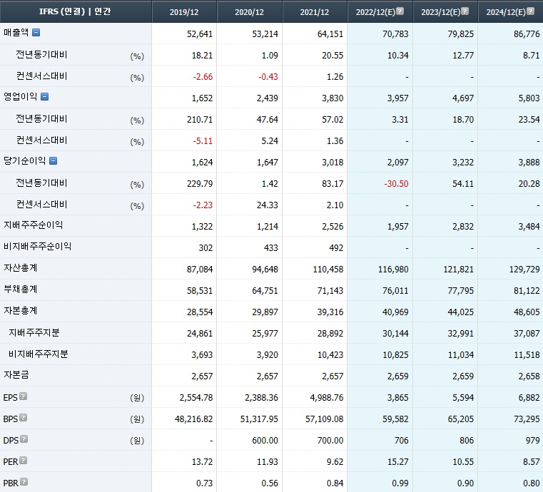This screenshot has width=543, height=492.
Task: Click the BPS row label
Action: pos(10,419)
